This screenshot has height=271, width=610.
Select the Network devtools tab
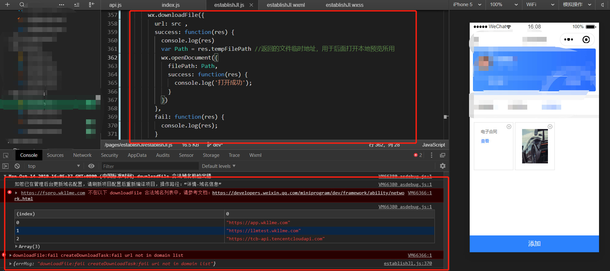pyautogui.click(x=82, y=155)
